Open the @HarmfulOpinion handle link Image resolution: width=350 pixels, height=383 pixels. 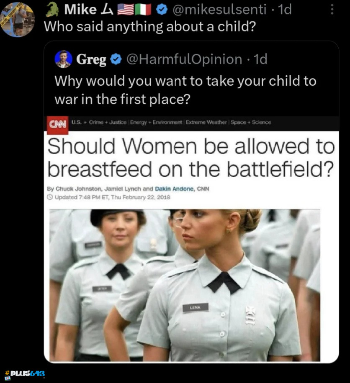[184, 59]
